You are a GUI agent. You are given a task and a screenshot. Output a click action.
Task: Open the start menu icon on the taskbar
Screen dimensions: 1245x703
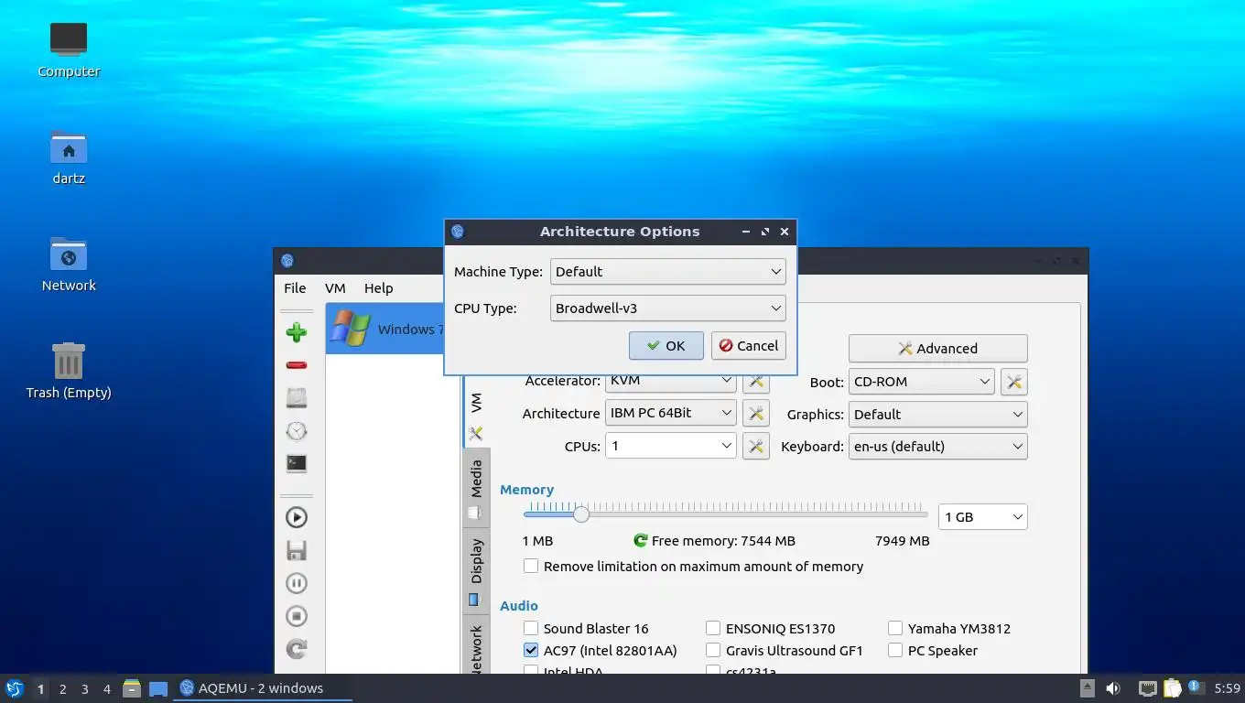click(x=14, y=688)
